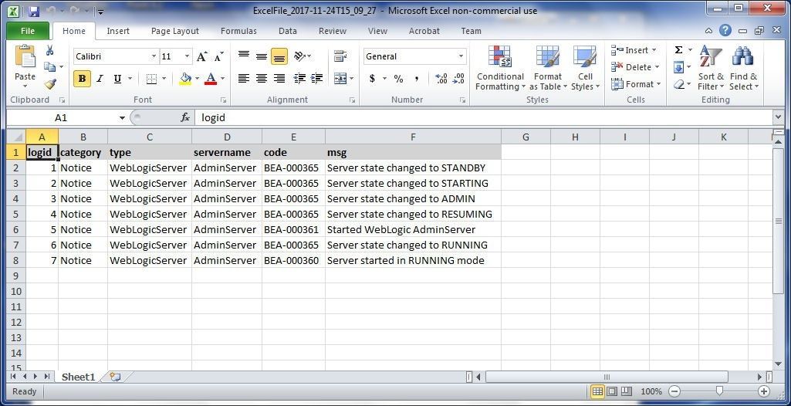The width and height of the screenshot is (791, 406).
Task: Click Align Text Right icon
Action: [x=279, y=78]
